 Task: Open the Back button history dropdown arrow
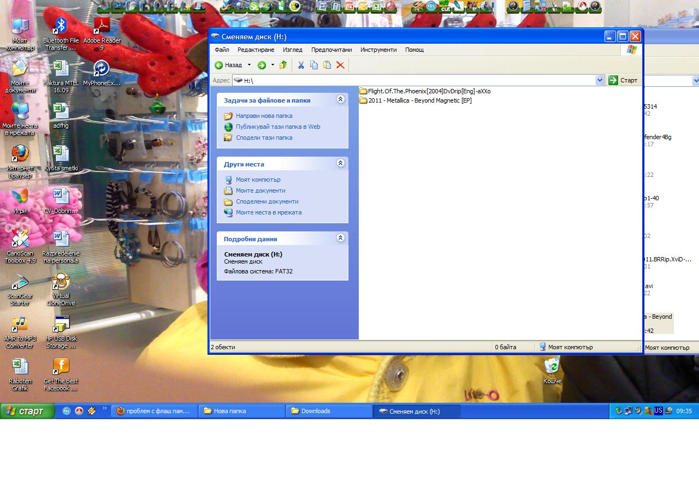[x=250, y=65]
